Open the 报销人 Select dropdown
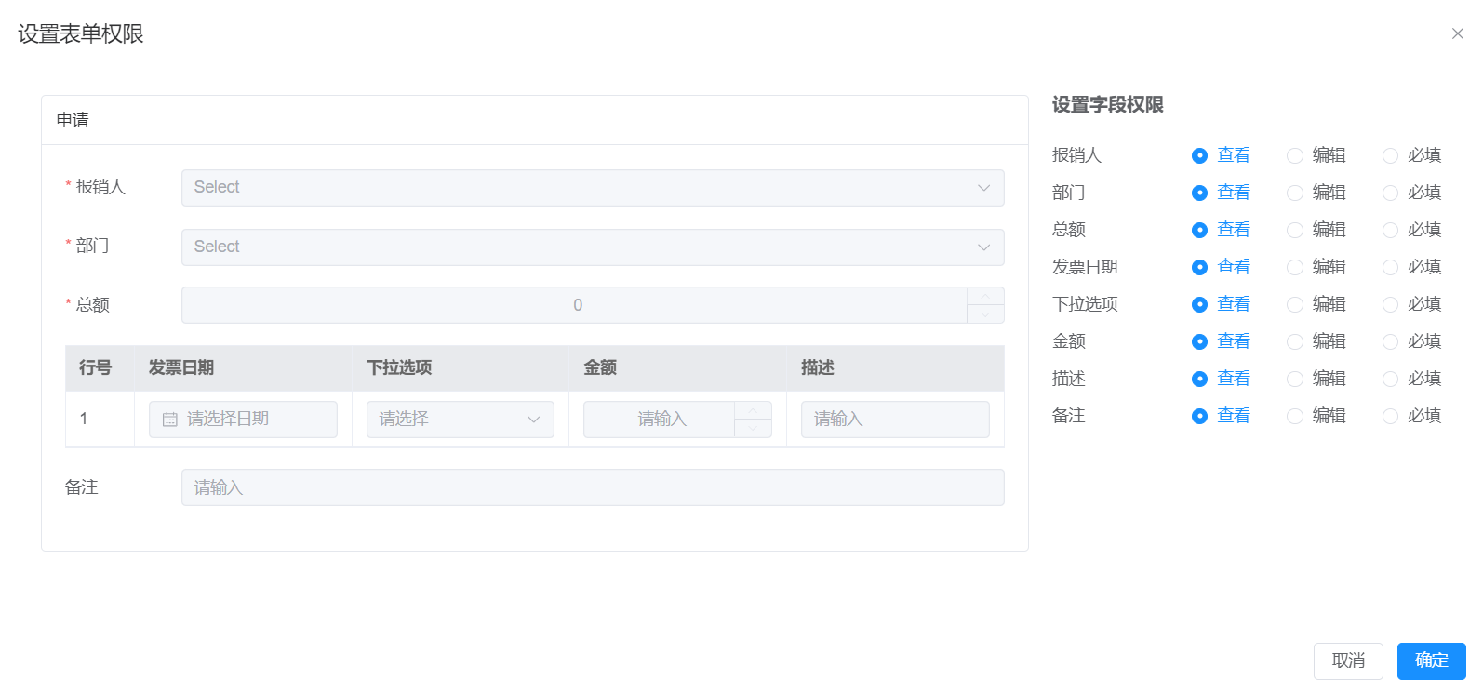1483x693 pixels. click(x=592, y=188)
